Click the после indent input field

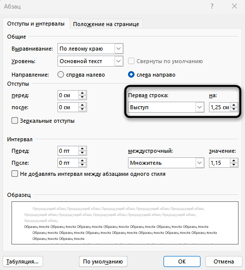[68, 107]
